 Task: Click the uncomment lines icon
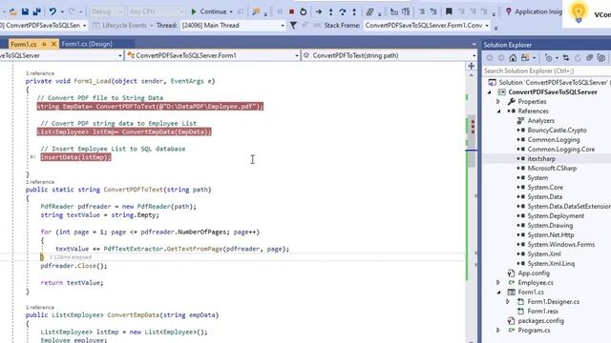(433, 11)
